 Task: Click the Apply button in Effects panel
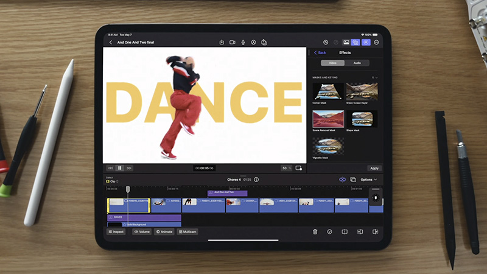tap(374, 168)
